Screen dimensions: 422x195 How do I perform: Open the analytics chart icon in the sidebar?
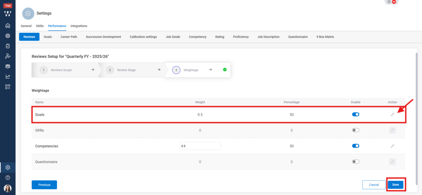[x=7, y=77]
